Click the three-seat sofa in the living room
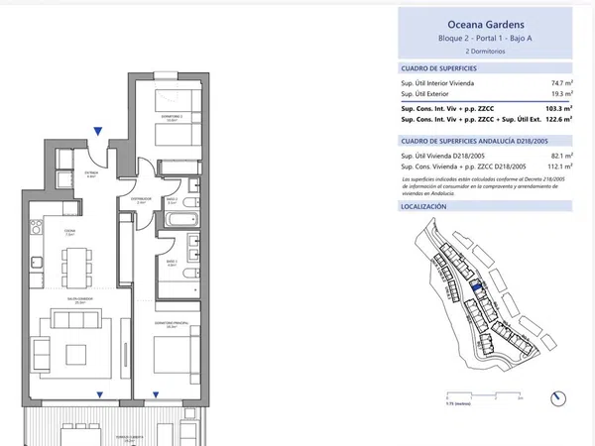This screenshot has width=595, height=446. point(76,318)
